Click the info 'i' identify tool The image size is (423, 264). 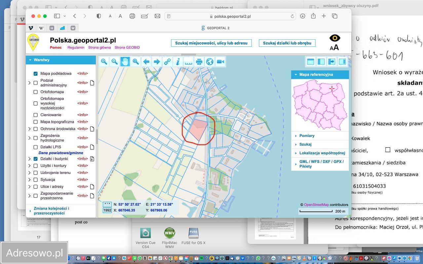178,62
